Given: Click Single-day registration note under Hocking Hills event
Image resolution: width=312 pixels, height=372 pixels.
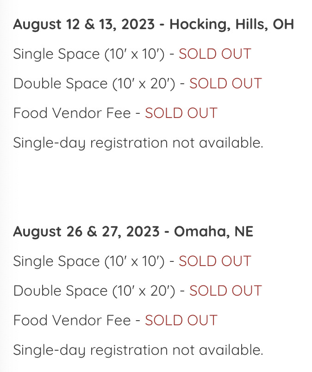Looking at the screenshot, I should pos(138,143).
